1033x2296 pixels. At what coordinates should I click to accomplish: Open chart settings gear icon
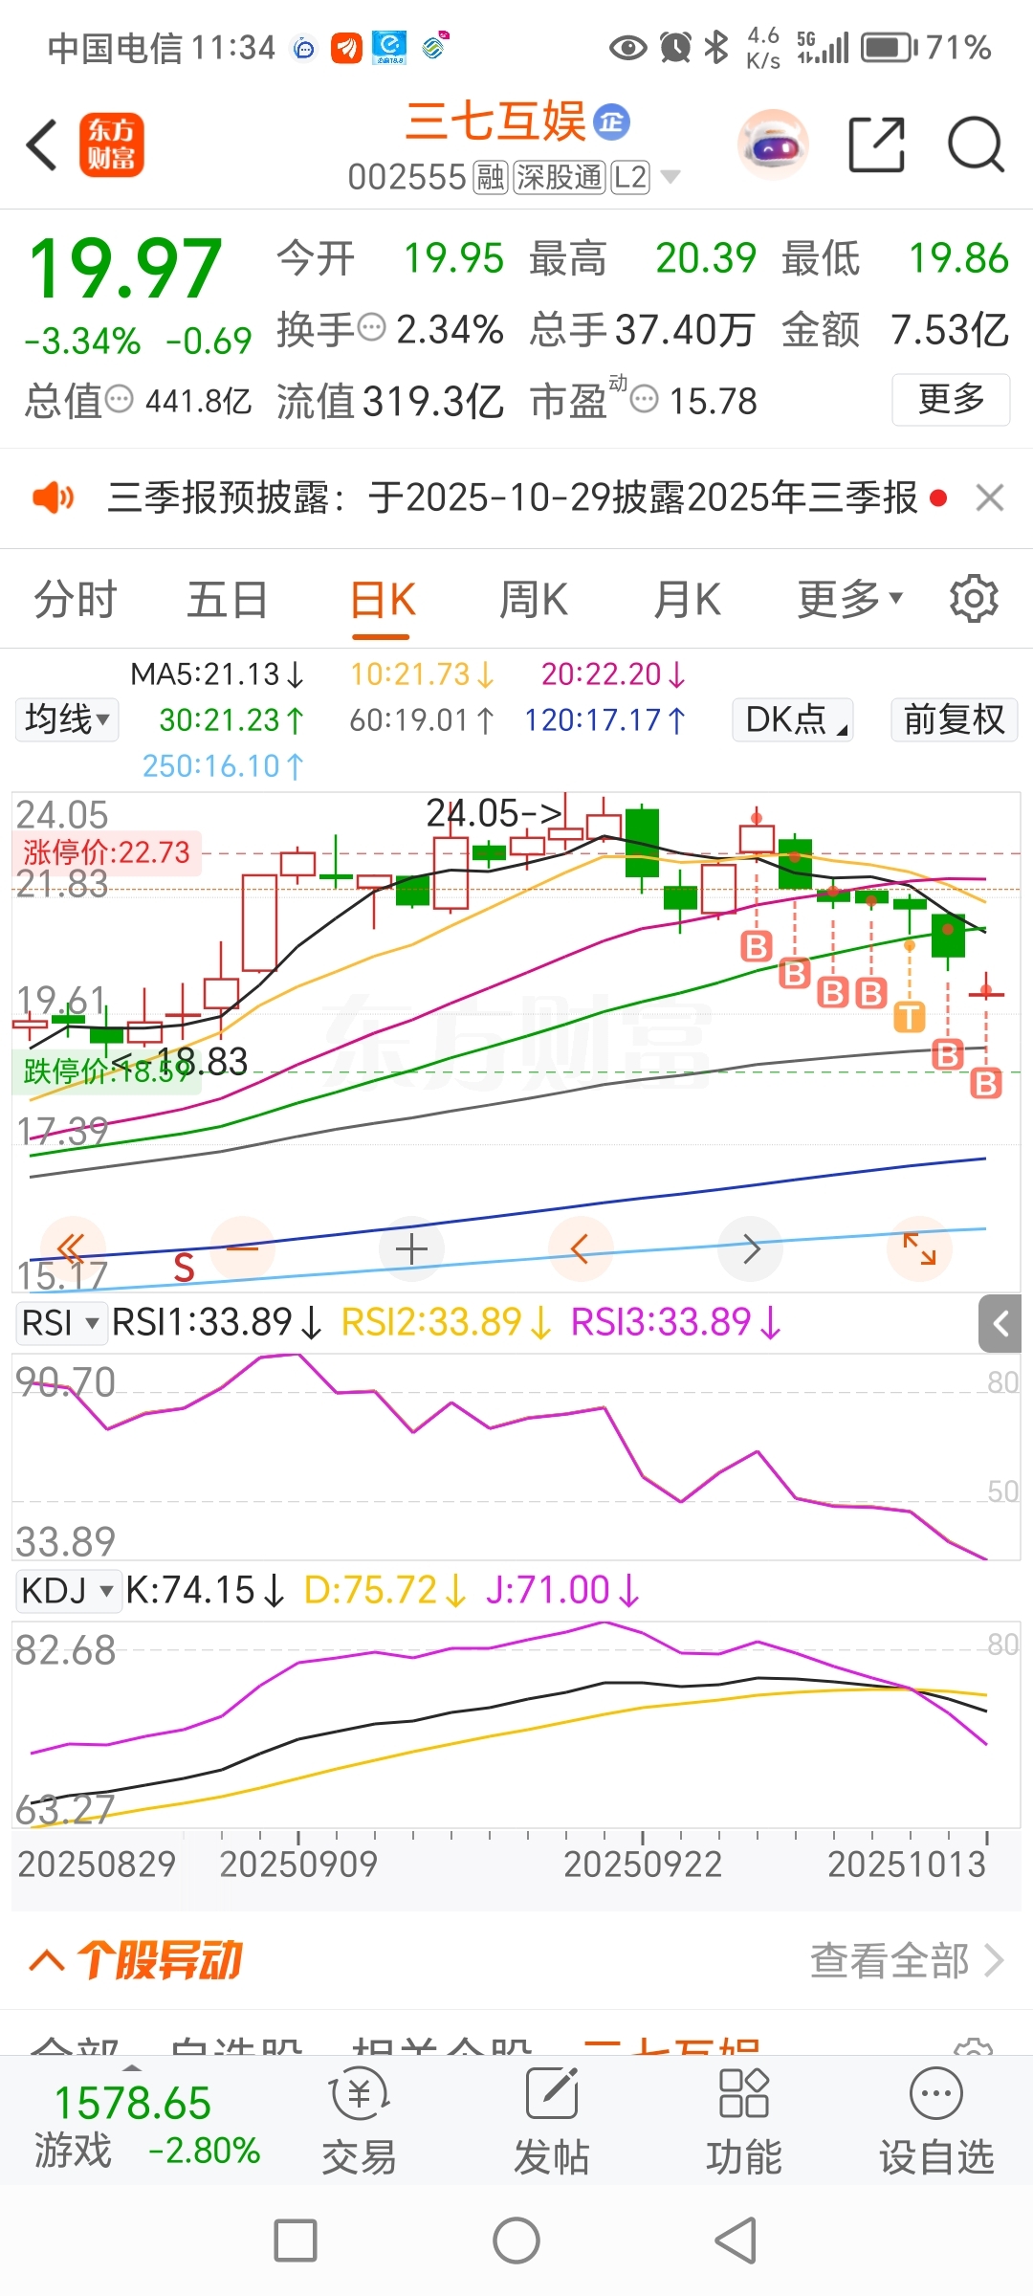click(x=974, y=599)
